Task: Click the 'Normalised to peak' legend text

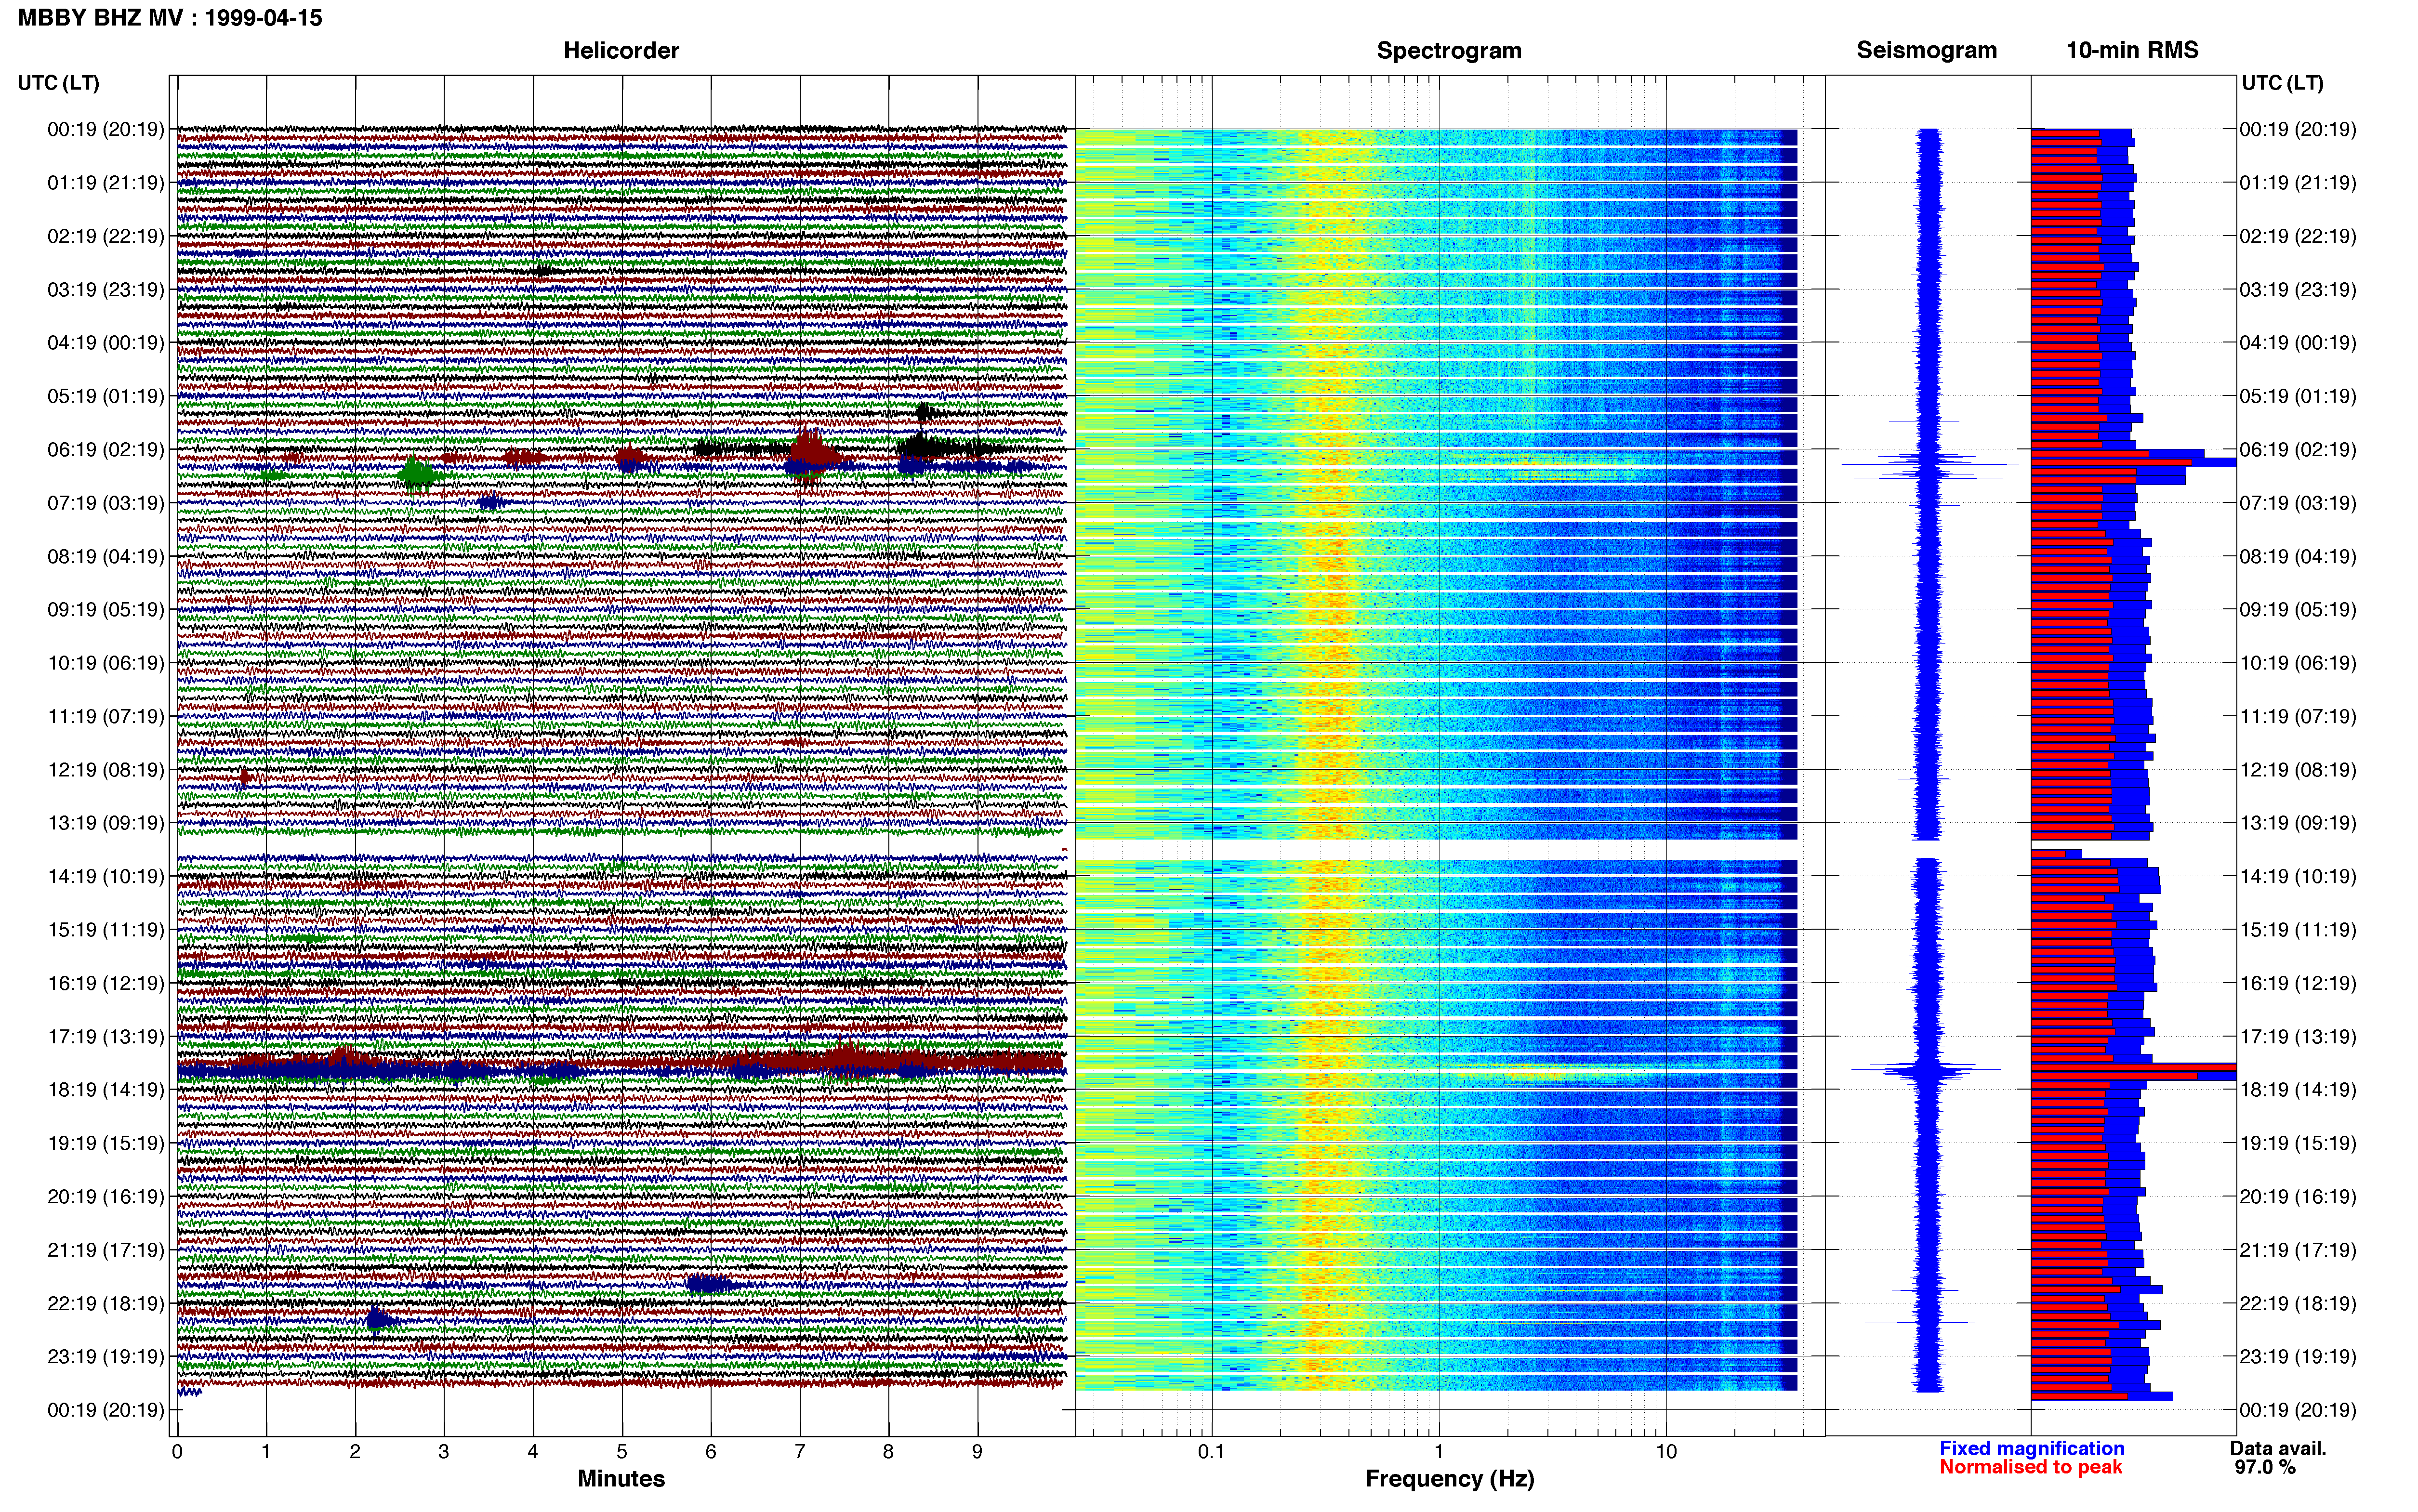Action: [x=2030, y=1467]
